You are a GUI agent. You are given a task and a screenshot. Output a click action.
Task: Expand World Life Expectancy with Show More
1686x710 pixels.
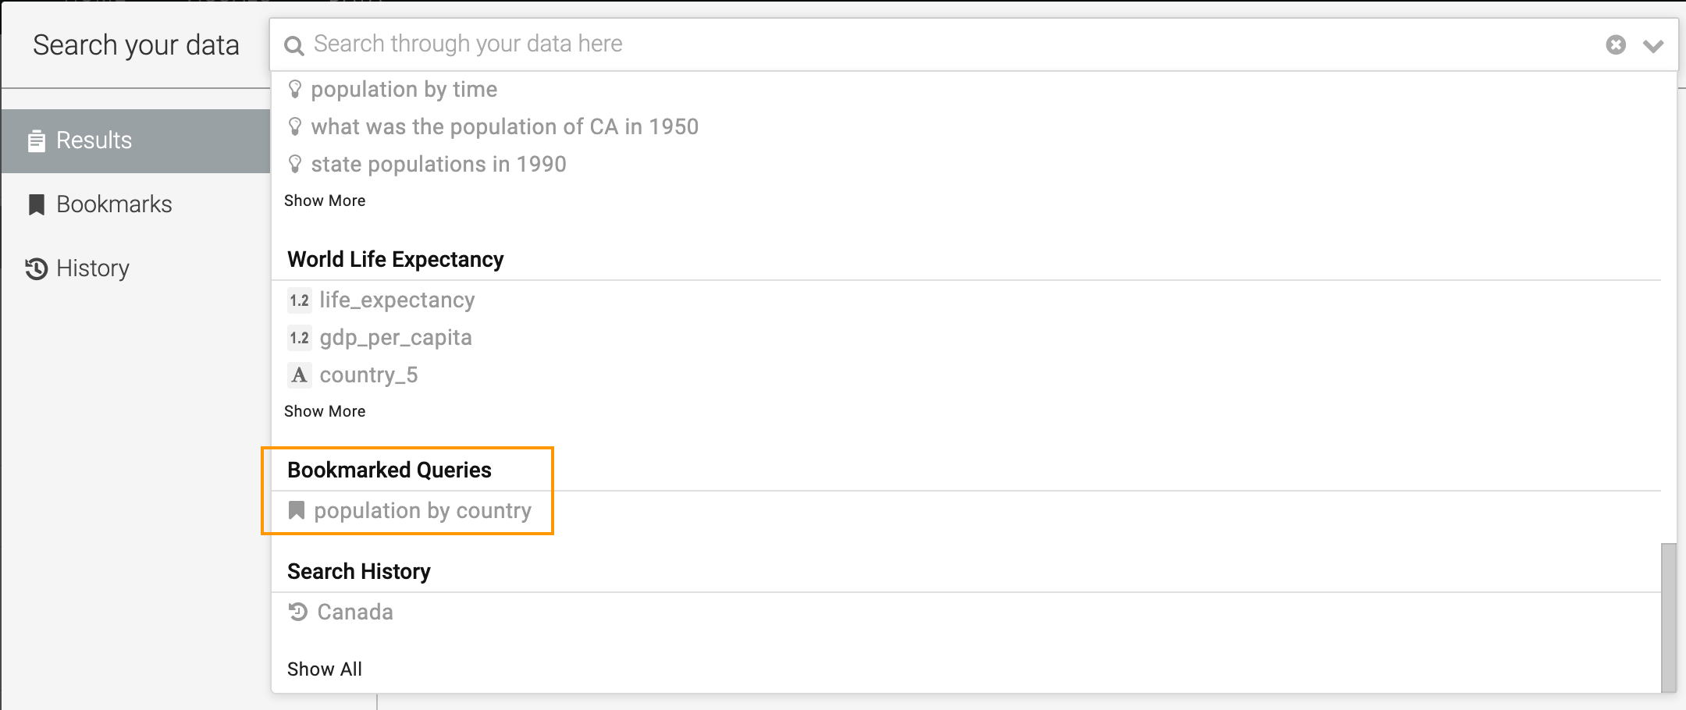[325, 411]
